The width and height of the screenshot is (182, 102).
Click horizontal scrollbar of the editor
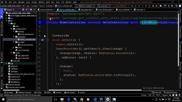[x=95, y=90]
